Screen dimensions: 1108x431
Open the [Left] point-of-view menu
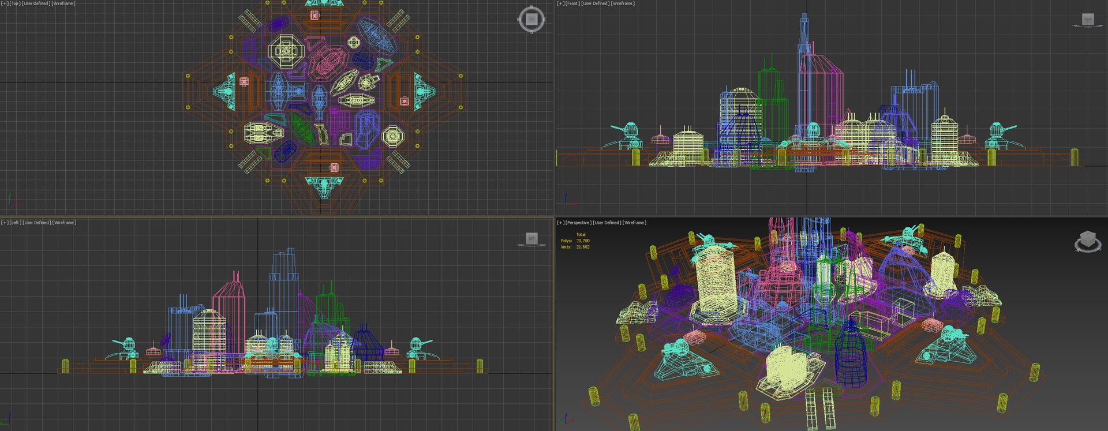point(15,223)
